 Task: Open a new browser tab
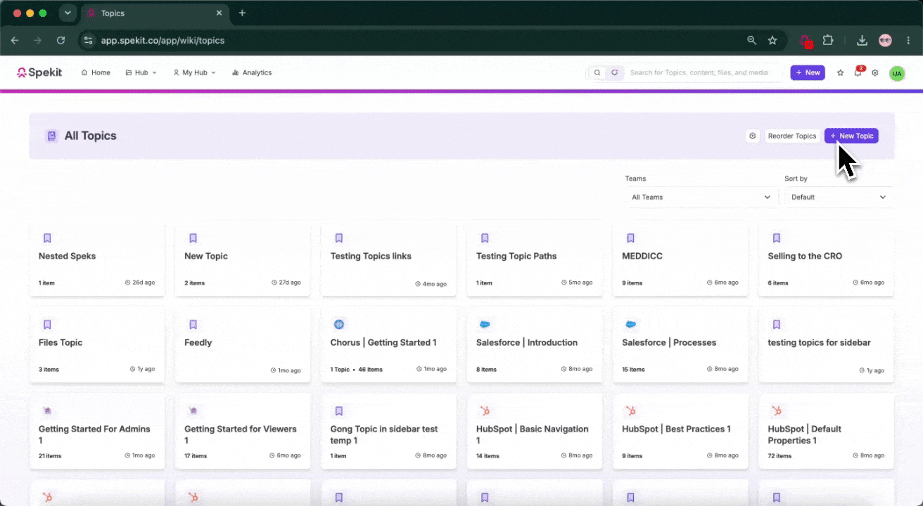pos(242,13)
